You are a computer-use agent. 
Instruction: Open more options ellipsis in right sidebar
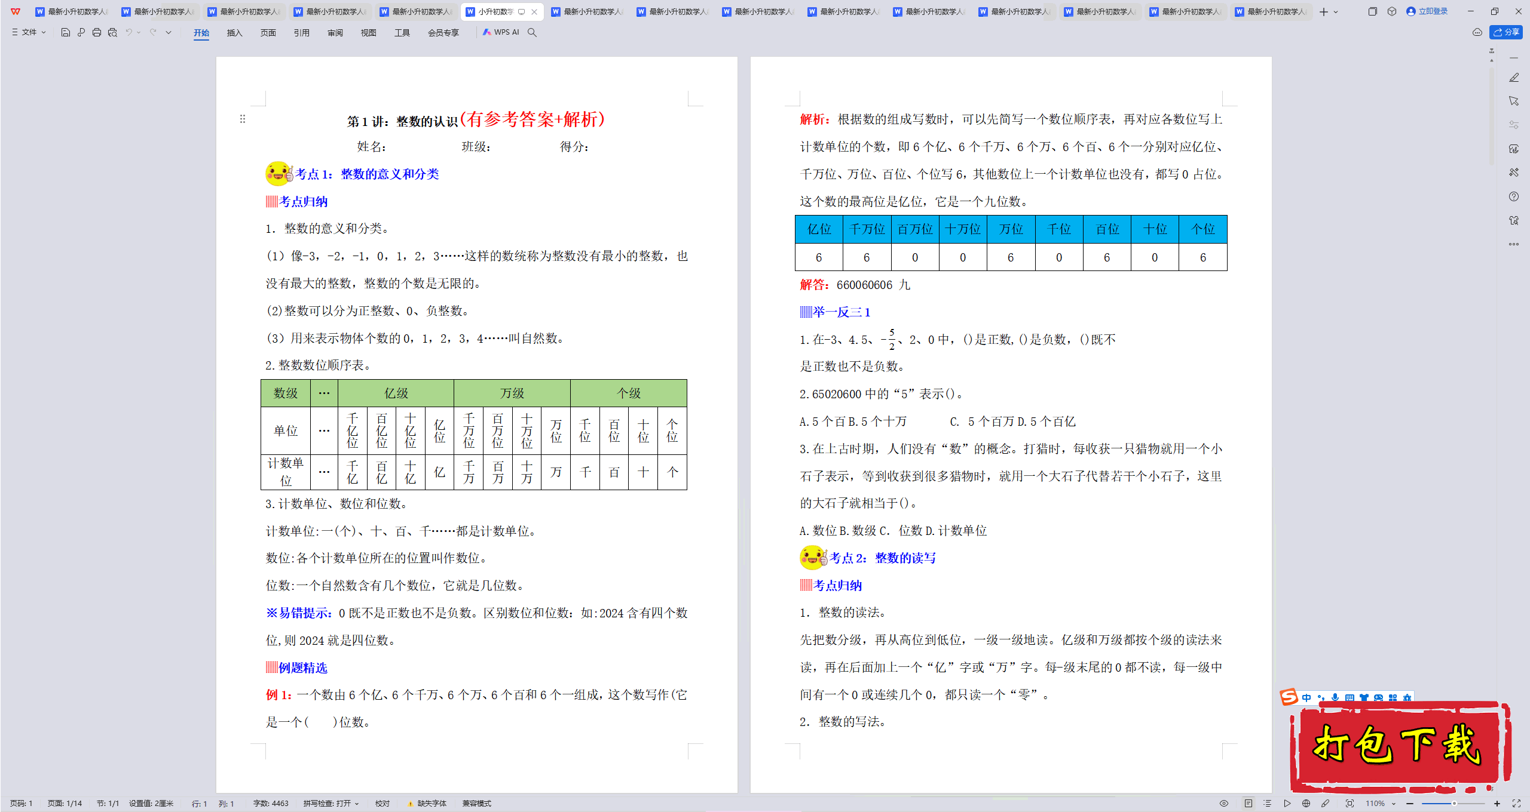[x=1514, y=244]
